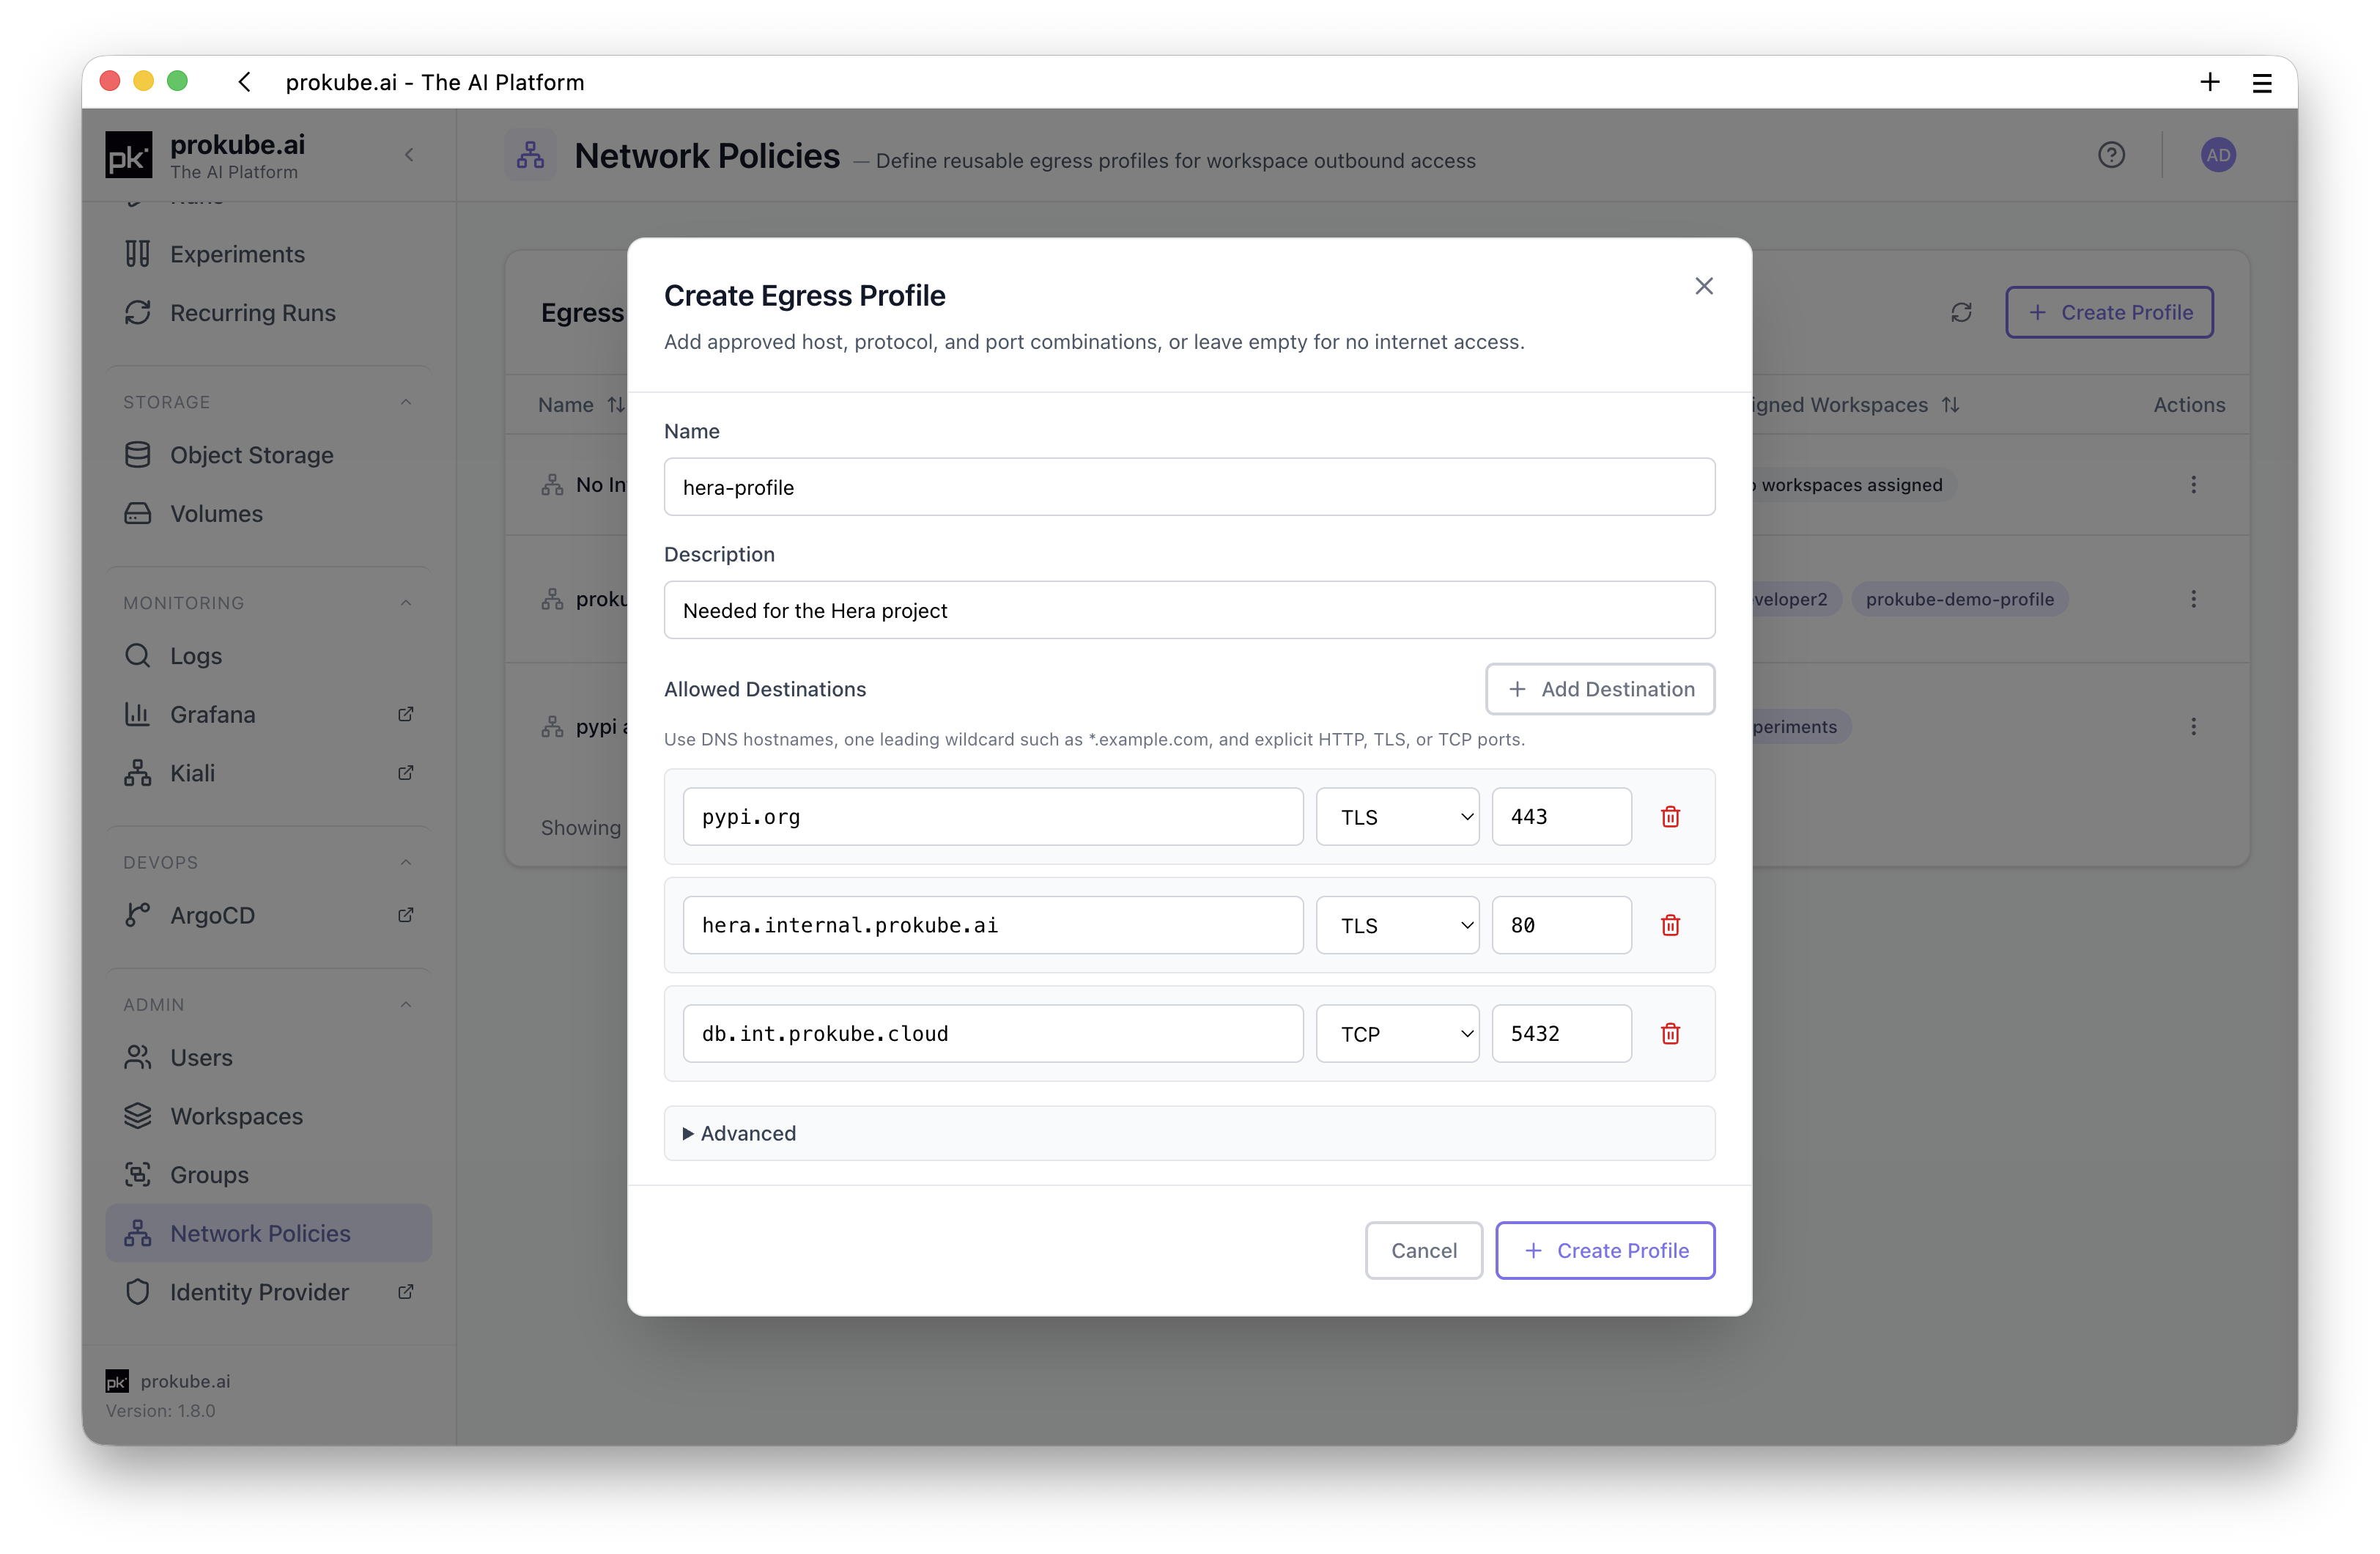
Task: Click the ArgoCD external link icon
Action: [x=405, y=916]
